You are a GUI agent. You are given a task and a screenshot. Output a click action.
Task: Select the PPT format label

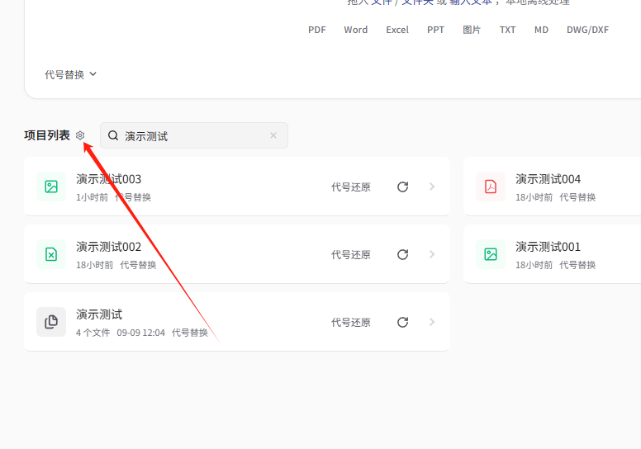tap(435, 30)
